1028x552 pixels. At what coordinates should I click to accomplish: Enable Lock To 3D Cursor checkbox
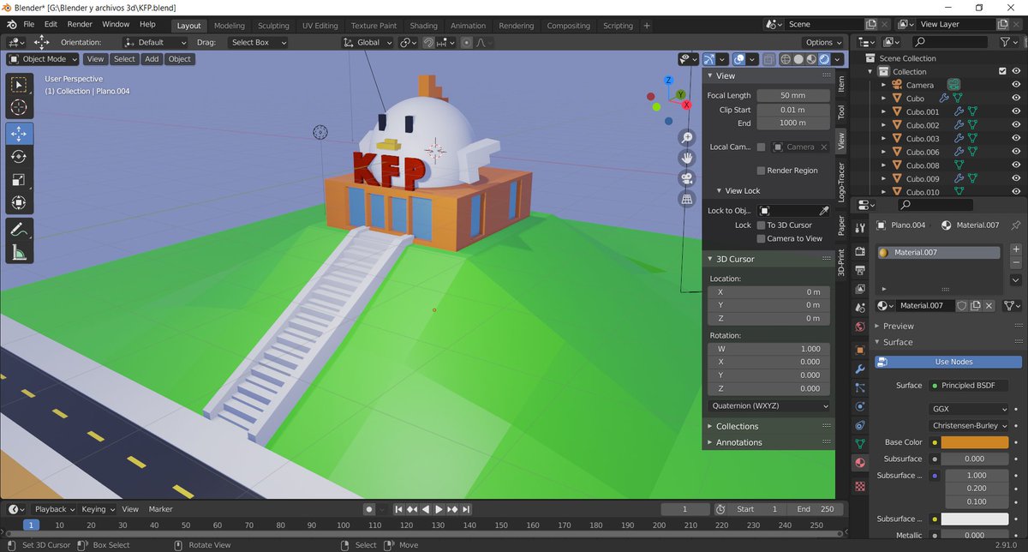761,225
